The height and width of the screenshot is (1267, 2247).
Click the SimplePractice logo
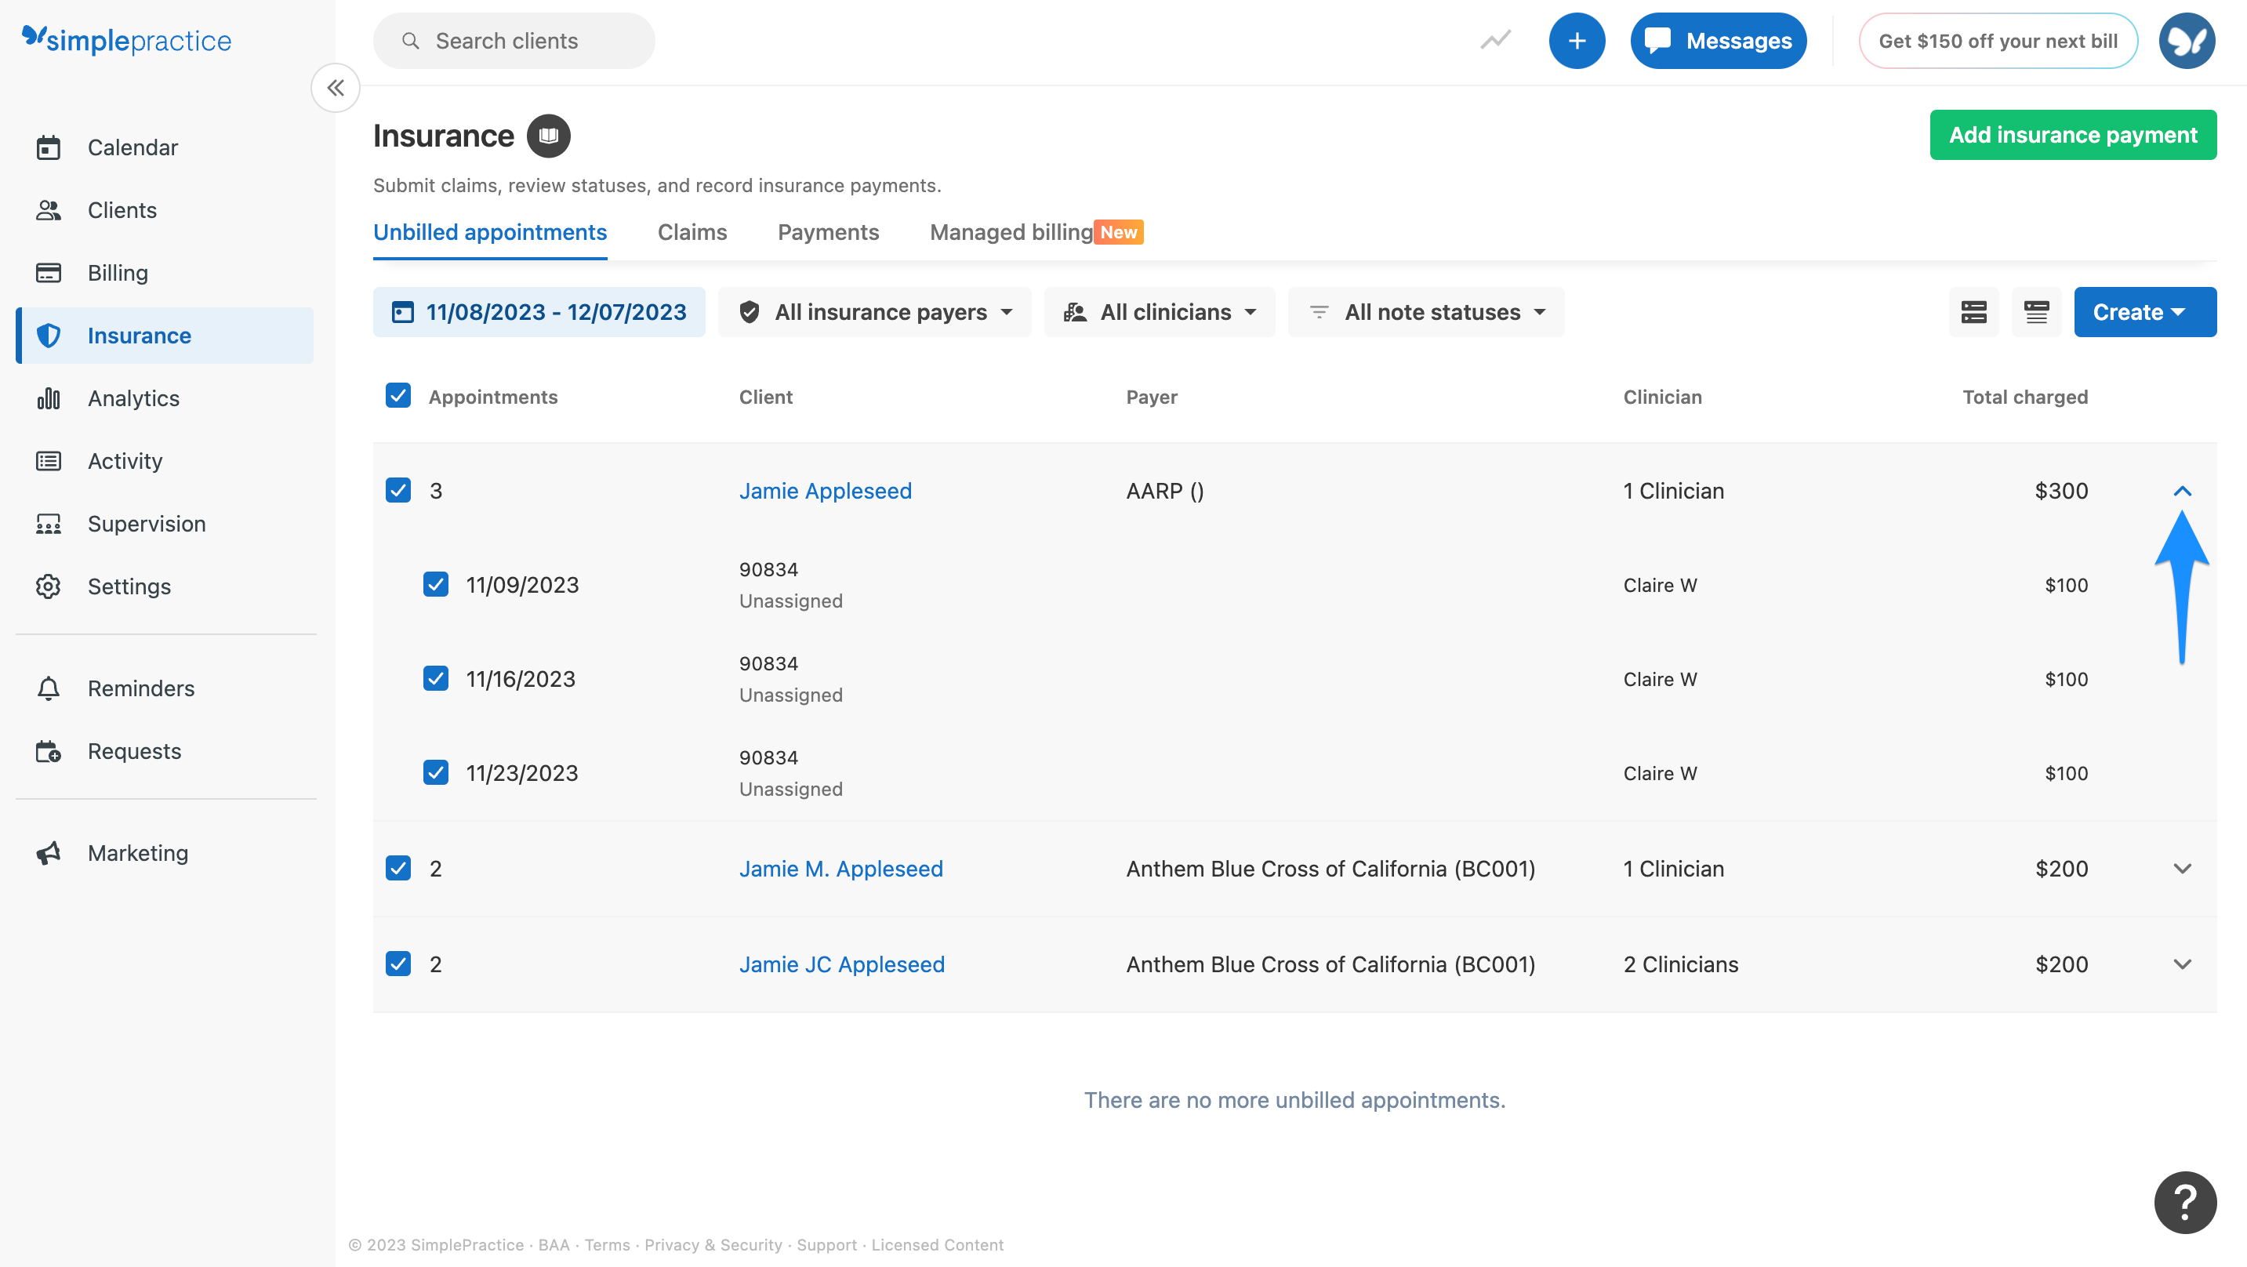click(126, 40)
